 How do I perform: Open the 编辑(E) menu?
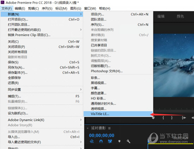(x=20, y=8)
